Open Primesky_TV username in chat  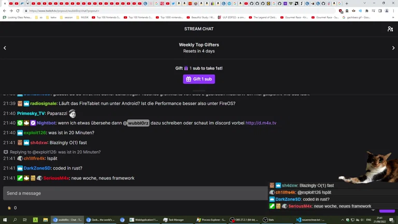[x=31, y=114]
